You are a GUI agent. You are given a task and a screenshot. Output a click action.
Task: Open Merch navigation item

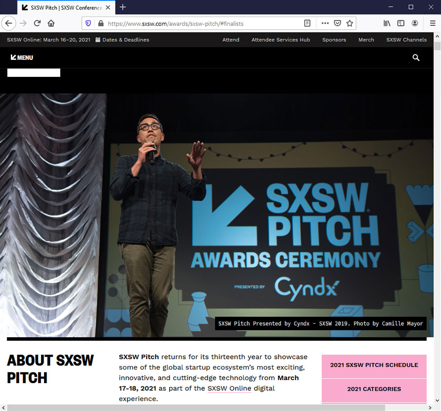(x=366, y=40)
